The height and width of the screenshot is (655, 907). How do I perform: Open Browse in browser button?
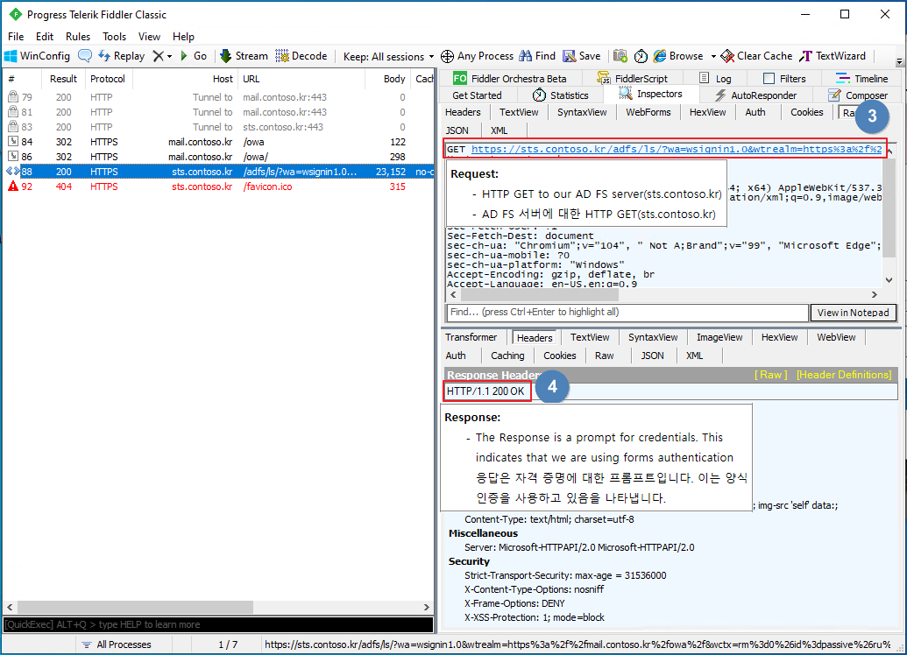click(x=678, y=56)
